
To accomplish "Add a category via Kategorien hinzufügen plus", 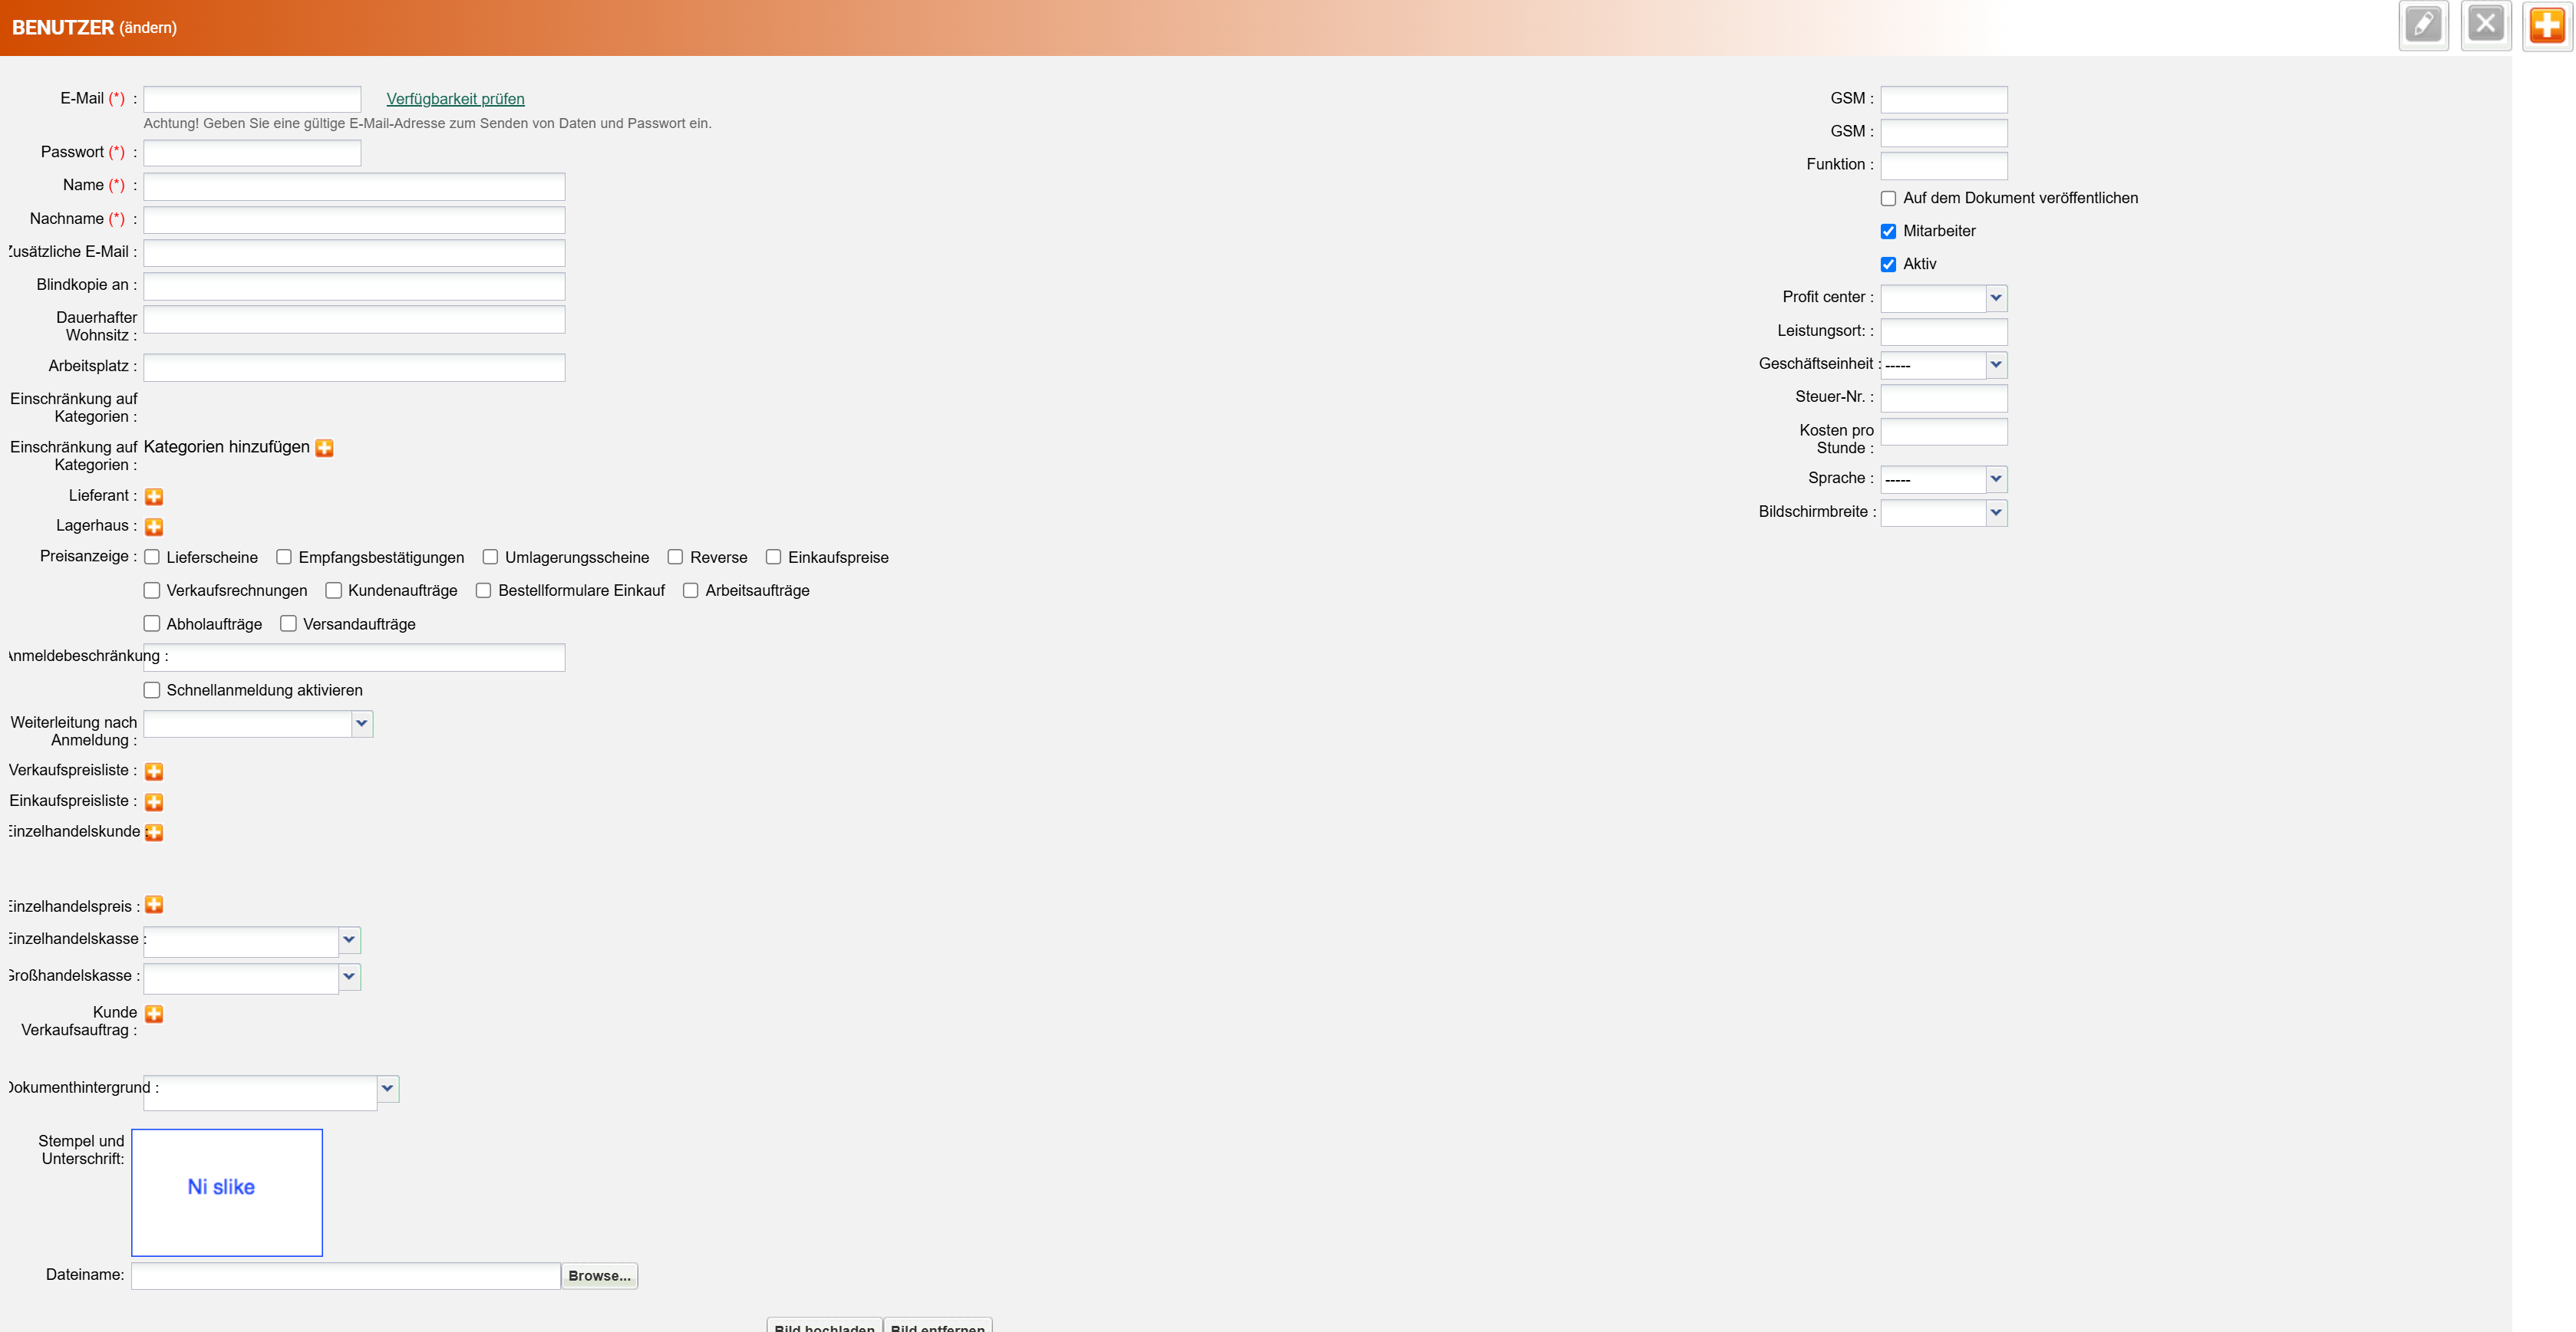I will 324,448.
